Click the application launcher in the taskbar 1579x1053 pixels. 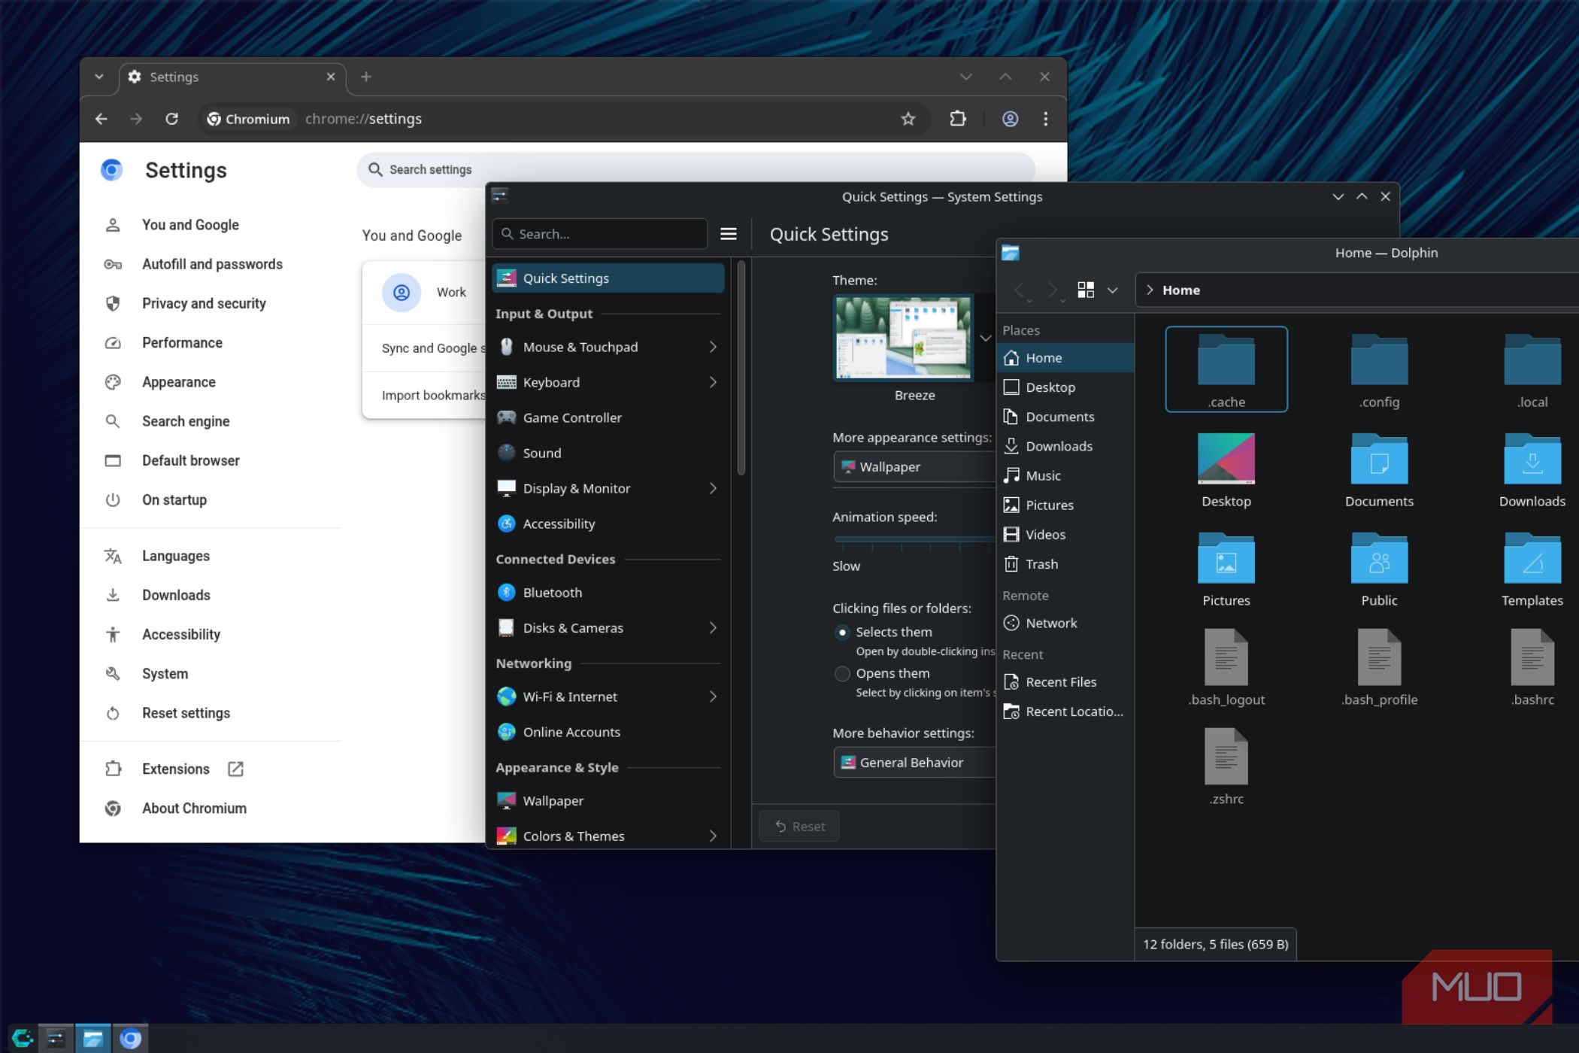21,1039
